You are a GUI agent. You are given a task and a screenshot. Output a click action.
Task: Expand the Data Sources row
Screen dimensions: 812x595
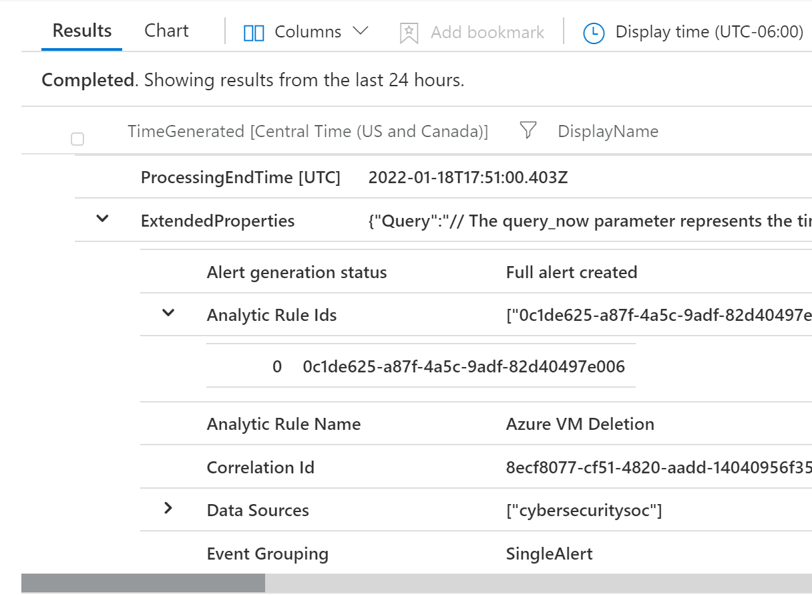168,509
